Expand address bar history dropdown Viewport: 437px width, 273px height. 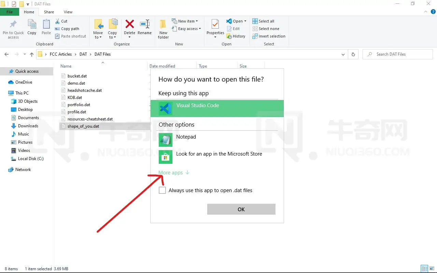[x=343, y=54]
